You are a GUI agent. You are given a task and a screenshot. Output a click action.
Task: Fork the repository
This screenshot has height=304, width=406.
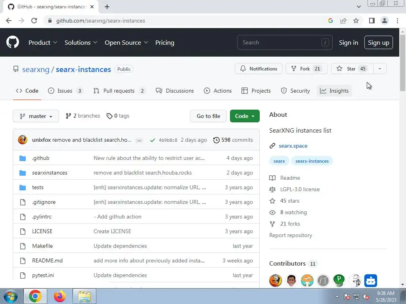306,69
